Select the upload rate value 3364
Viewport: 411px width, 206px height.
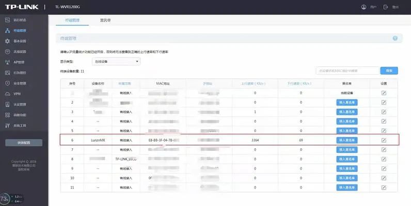click(x=255, y=141)
